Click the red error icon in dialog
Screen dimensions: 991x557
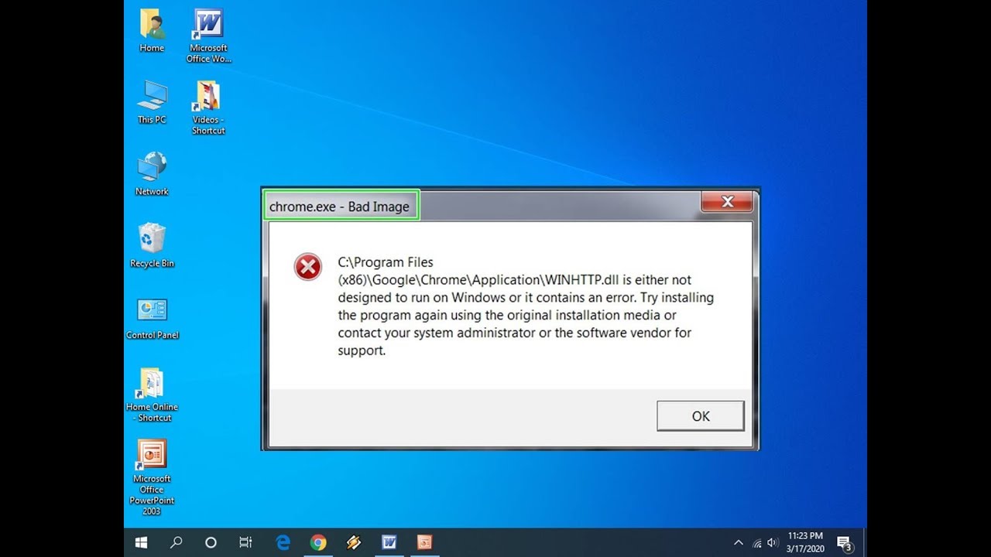tap(307, 268)
